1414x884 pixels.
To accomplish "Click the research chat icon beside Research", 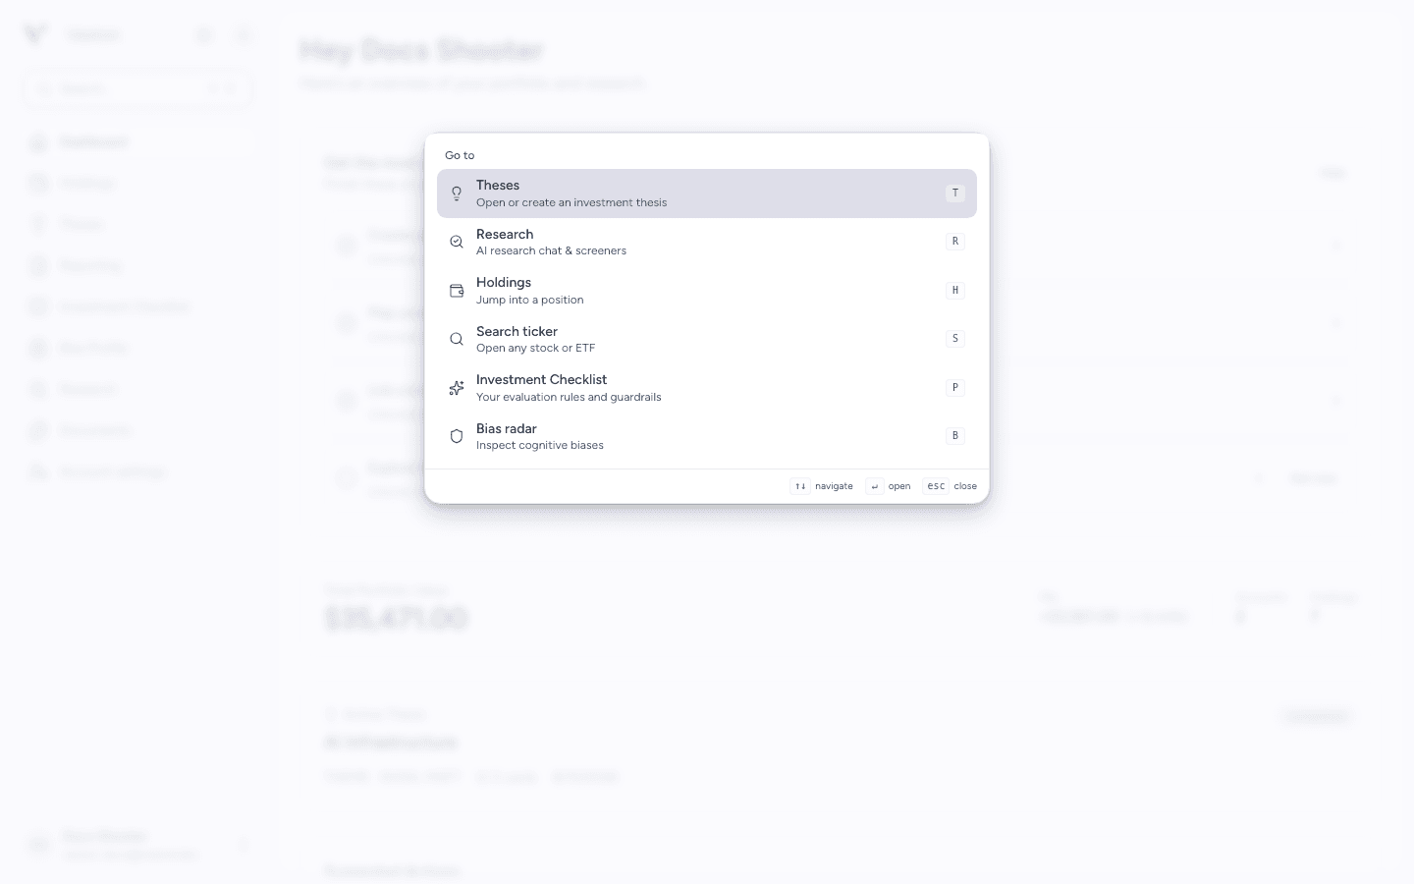I will point(457,242).
